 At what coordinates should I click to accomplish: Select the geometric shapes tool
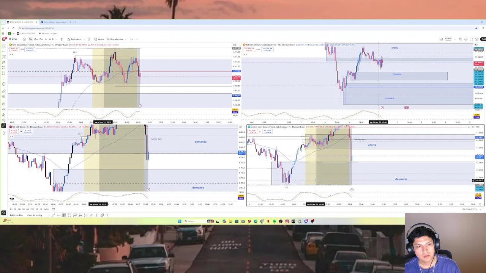pos(4,73)
